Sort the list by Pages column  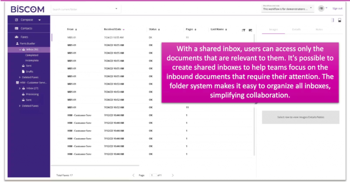point(191,29)
